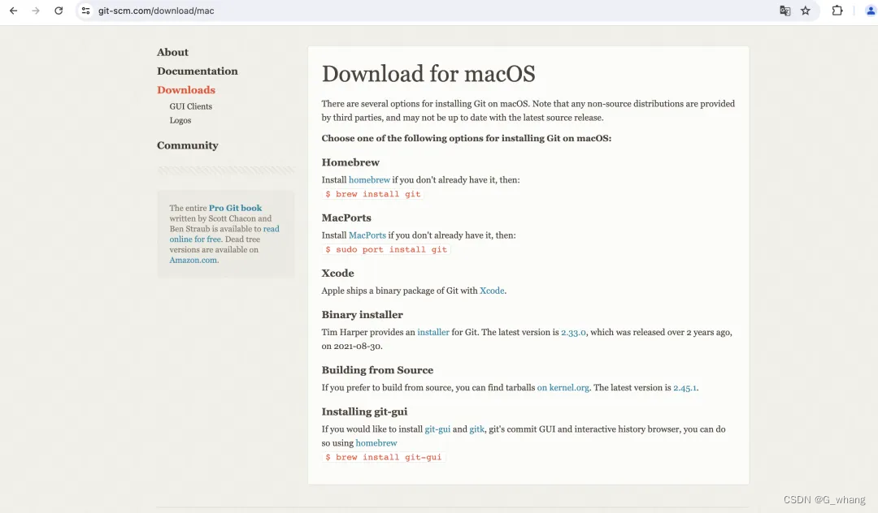Open homebrew link under Installing git-gui
Screen dimensions: 878x513
(376, 443)
